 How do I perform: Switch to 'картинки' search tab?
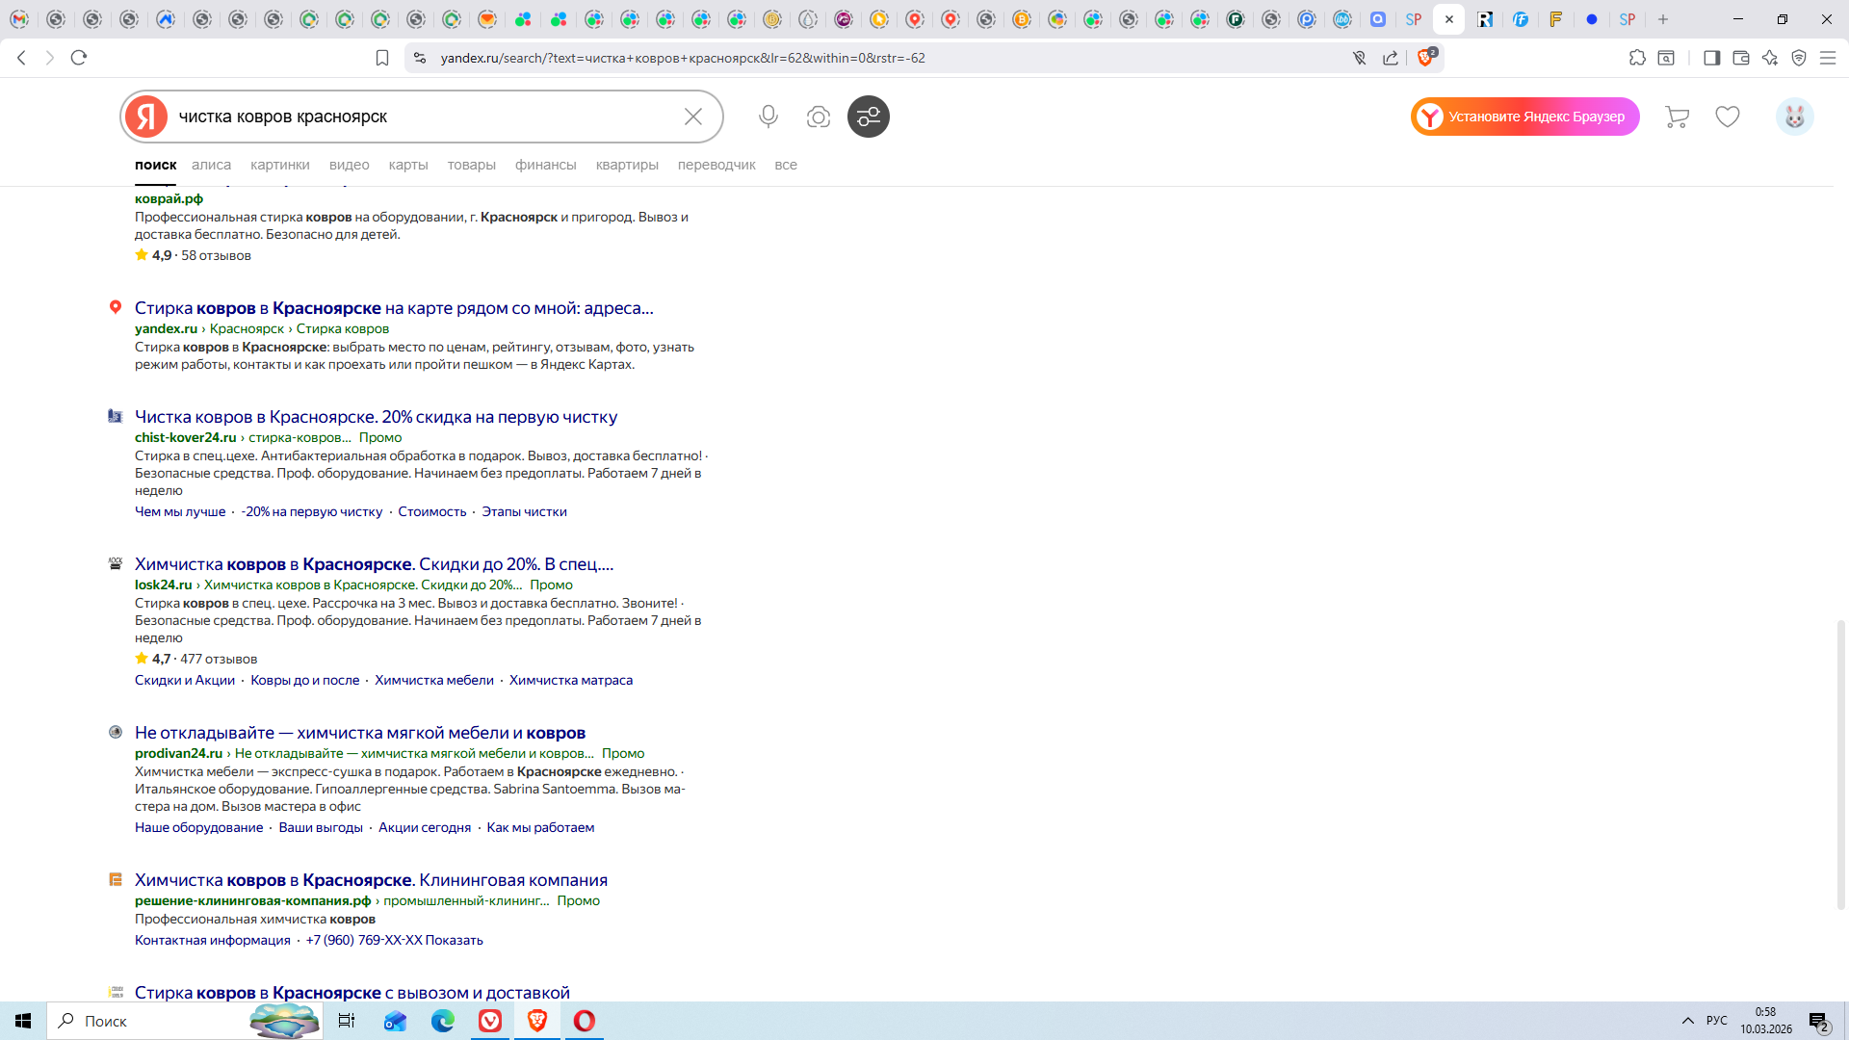[279, 165]
